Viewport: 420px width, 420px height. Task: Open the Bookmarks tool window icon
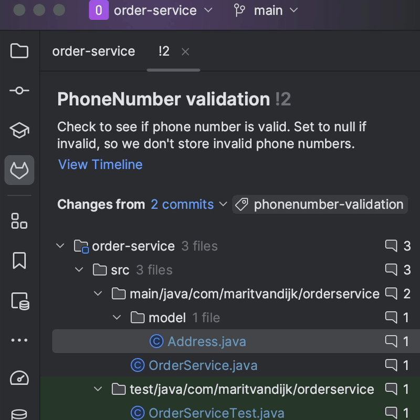point(19,260)
